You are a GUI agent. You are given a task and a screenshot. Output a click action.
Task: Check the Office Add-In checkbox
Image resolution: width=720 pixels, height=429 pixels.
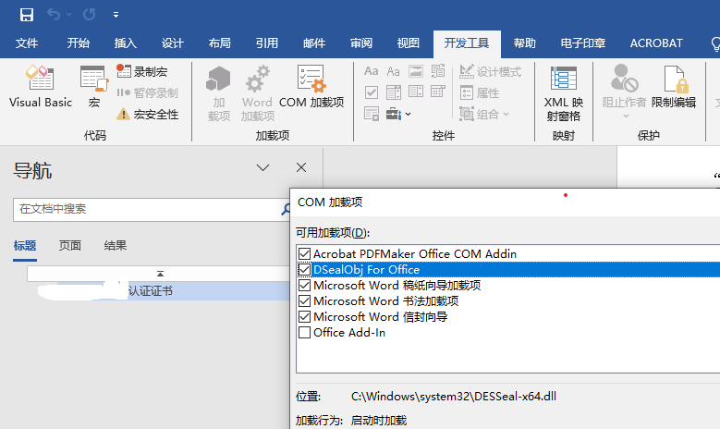[304, 332]
